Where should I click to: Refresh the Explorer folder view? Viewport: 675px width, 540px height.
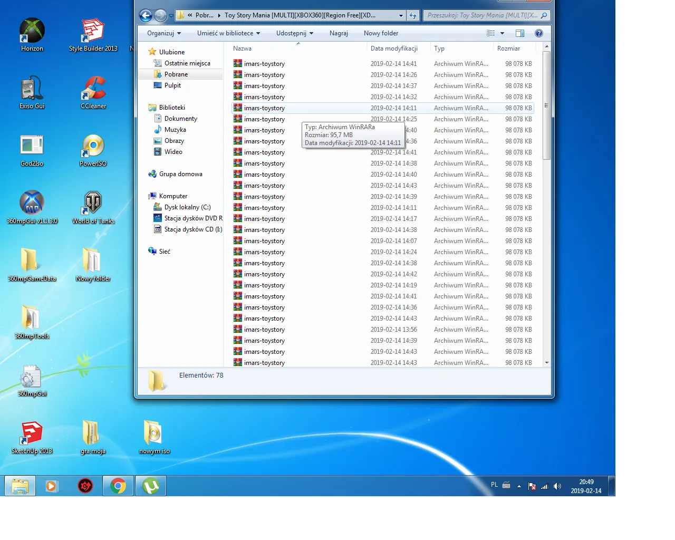point(413,15)
